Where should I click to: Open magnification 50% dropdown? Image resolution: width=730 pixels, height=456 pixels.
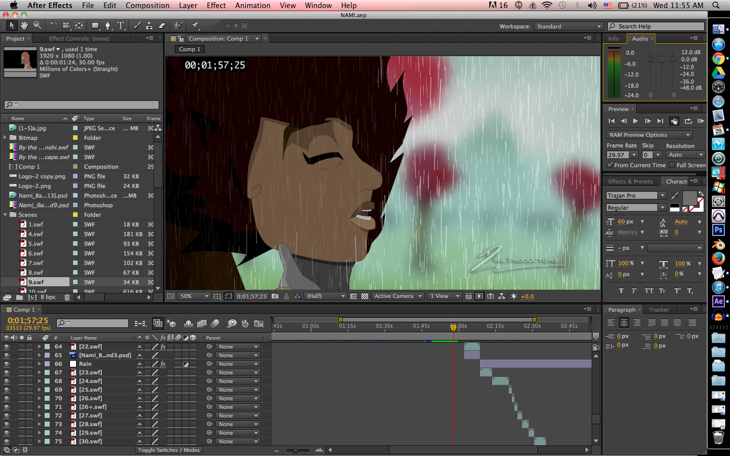[194, 296]
